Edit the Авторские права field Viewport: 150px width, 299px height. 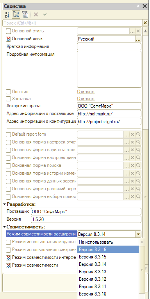click(109, 106)
